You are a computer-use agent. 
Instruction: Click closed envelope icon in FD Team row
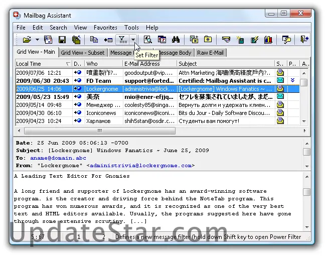coord(280,80)
